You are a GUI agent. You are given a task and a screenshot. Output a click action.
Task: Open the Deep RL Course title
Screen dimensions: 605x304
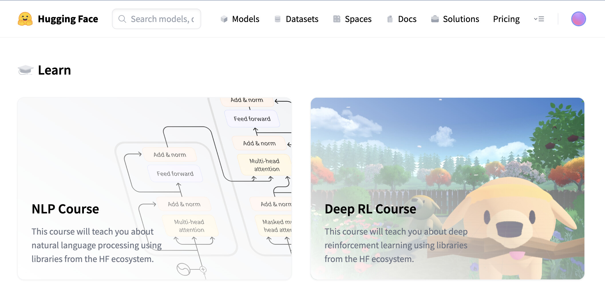point(370,209)
